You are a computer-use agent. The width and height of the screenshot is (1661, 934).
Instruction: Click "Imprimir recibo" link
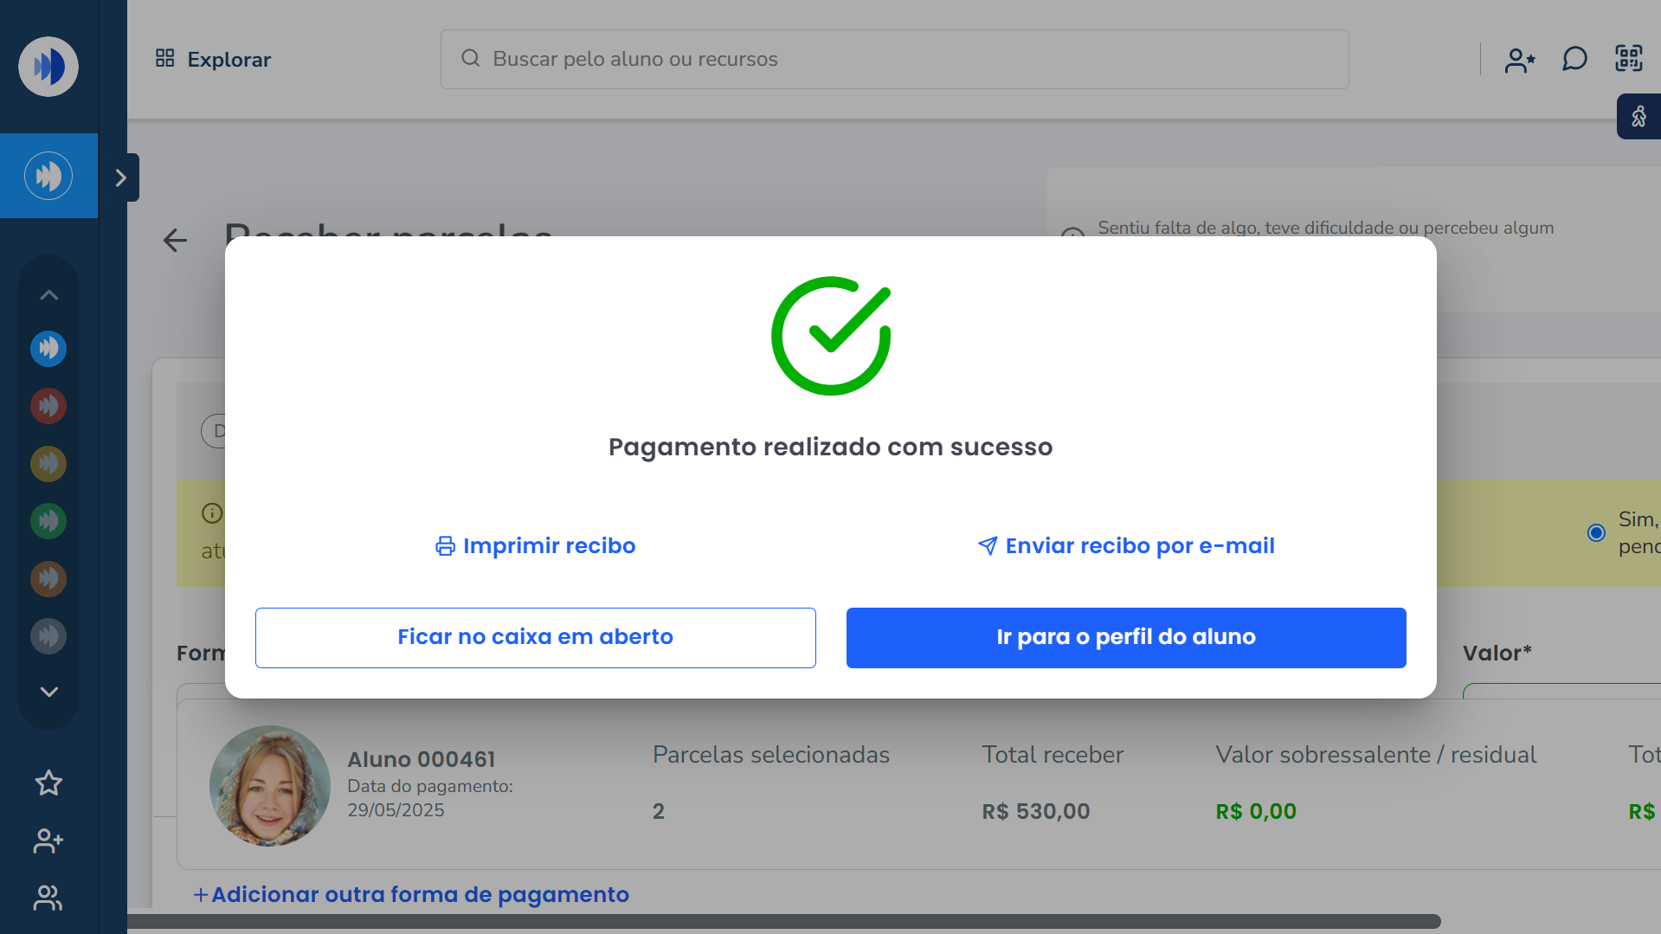pos(535,546)
